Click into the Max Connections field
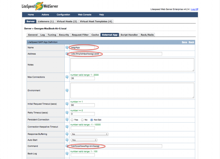 coord(83,79)
